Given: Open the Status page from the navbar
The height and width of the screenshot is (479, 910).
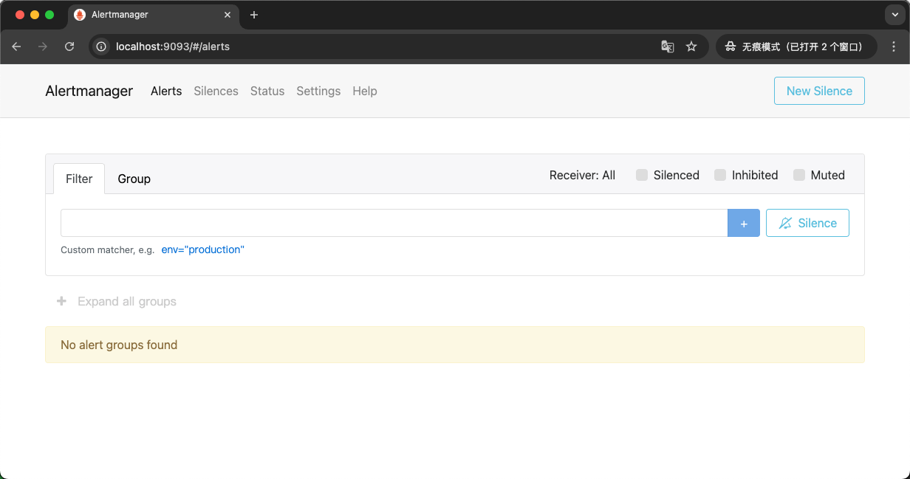Looking at the screenshot, I should click(267, 91).
